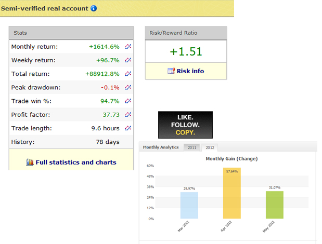Click the +1.51 risk/reward value
Viewport: 322px width, 244px height.
[186, 51]
